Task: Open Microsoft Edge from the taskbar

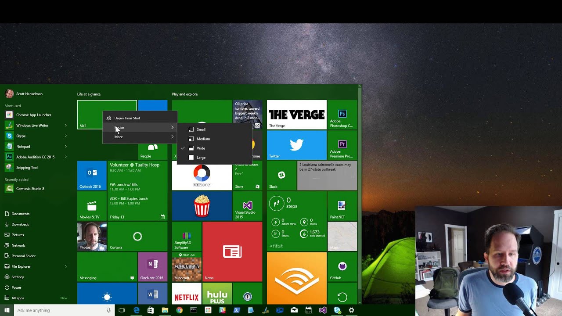Action: click(x=137, y=310)
